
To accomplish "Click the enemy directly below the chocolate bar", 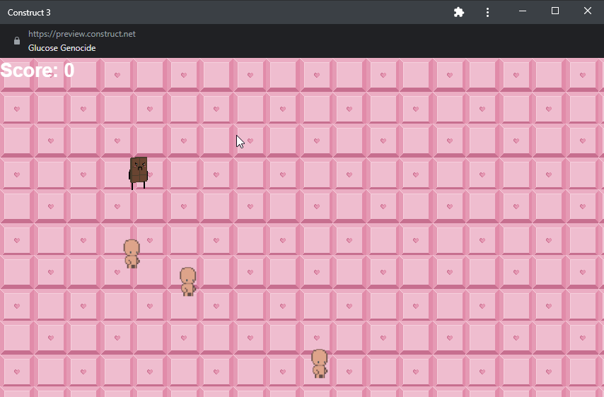I will tap(132, 254).
